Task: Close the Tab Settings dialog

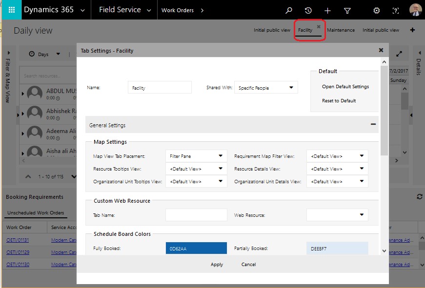Action: [x=381, y=50]
